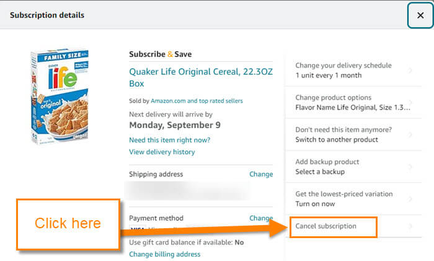Image resolution: width=434 pixels, height=261 pixels.
Task: Open Add backup product option
Action: click(353, 166)
